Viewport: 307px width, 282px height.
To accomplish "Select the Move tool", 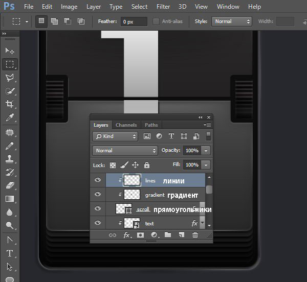I will pyautogui.click(x=9, y=51).
